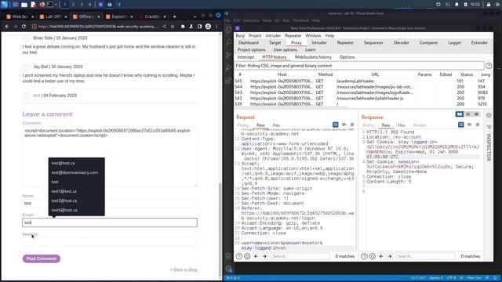
Task: Open the Comparer tab
Action: [428, 42]
